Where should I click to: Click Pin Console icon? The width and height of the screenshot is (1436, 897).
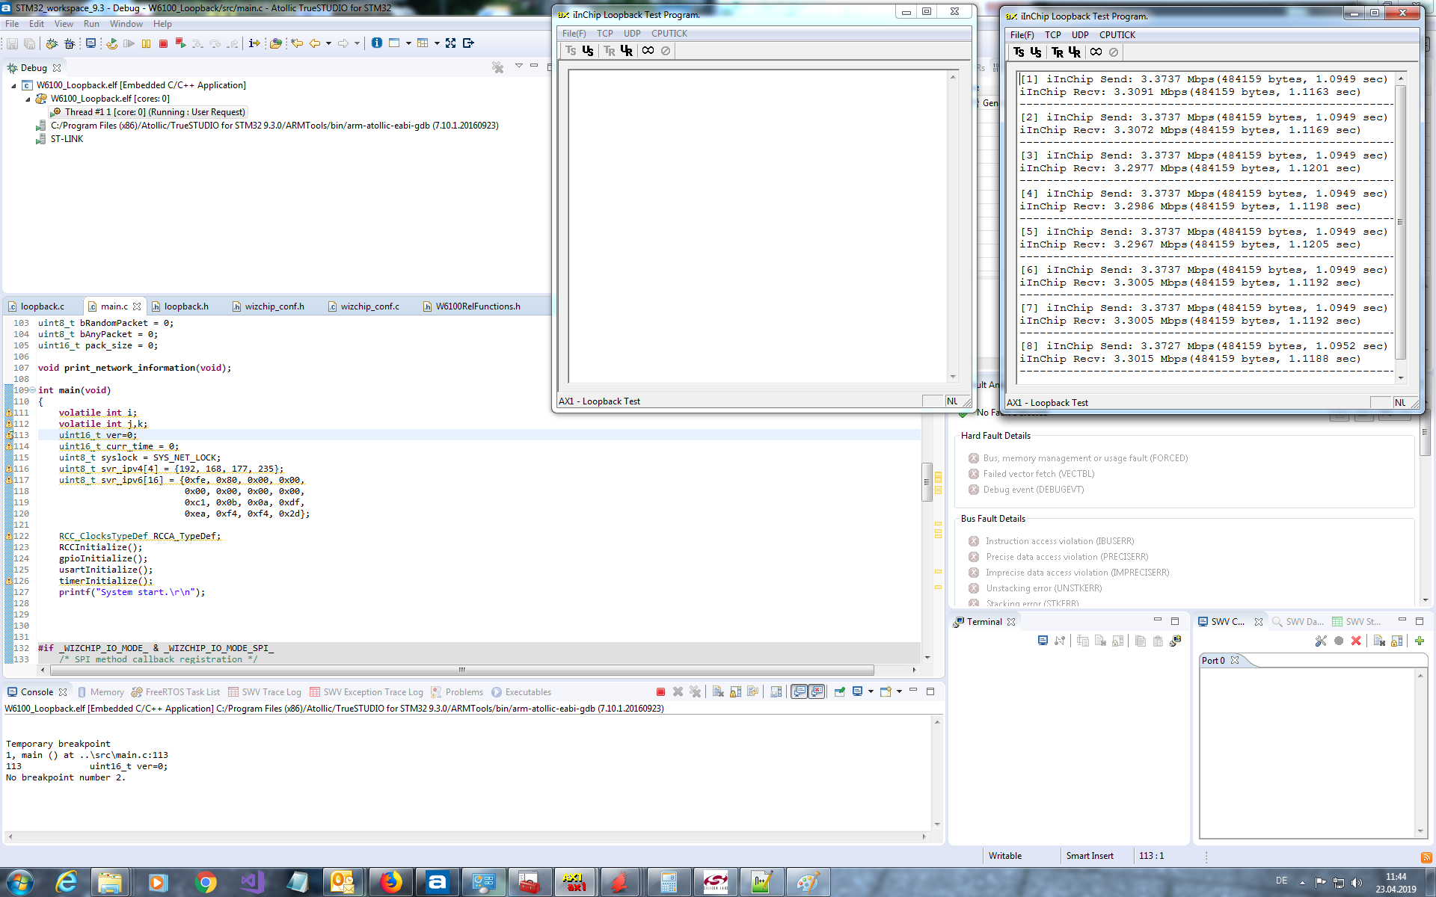839,692
